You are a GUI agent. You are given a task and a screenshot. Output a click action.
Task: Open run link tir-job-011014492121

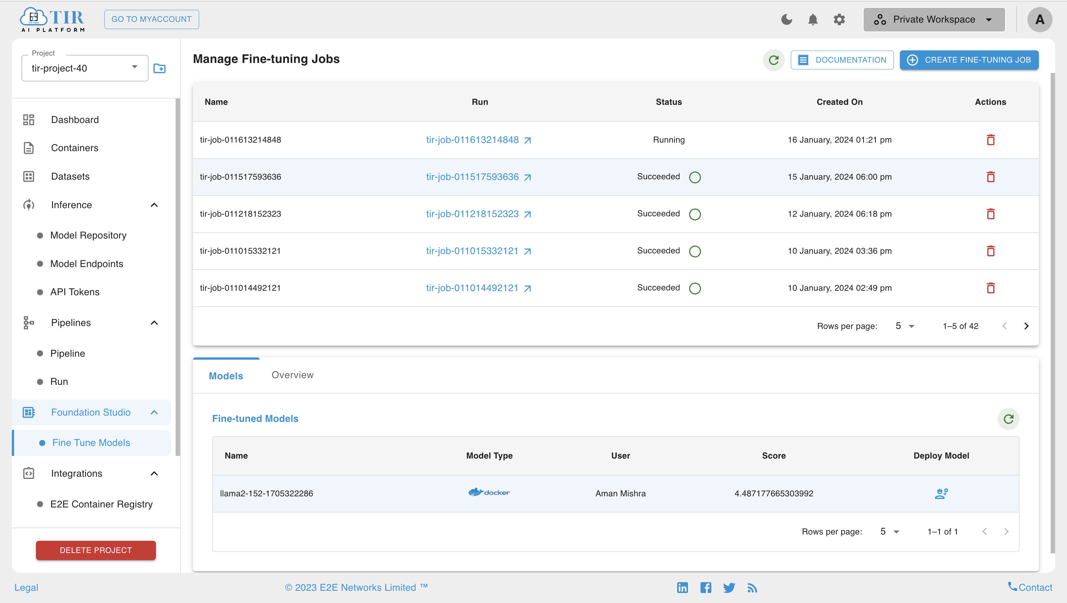coord(478,288)
